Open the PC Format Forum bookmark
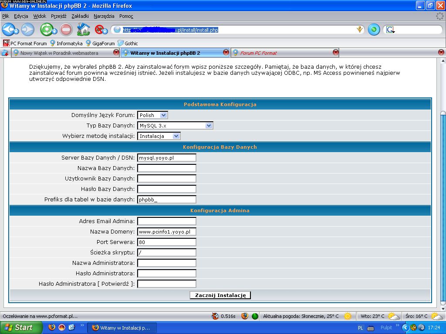Screen dimensions: 446x334 coord(25,43)
